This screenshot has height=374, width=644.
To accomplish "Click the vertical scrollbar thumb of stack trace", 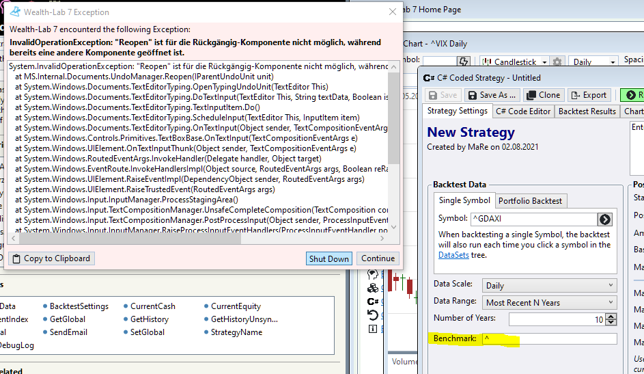I will [x=393, y=118].
